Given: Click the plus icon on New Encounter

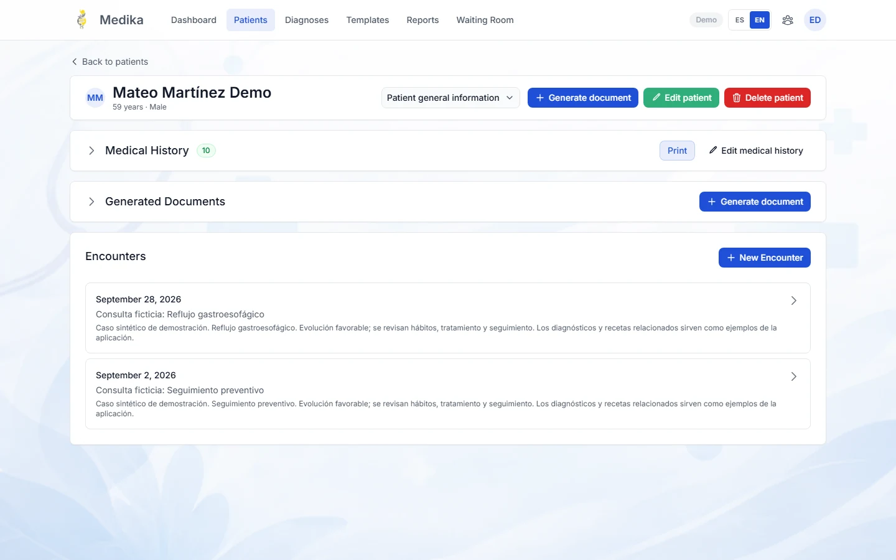Looking at the screenshot, I should click(731, 258).
